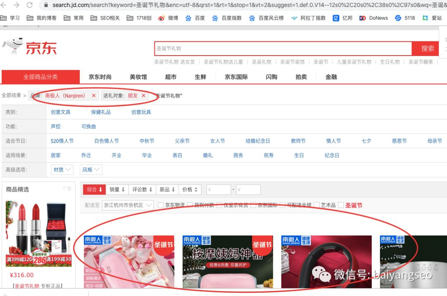Open the 5118 bookmark

[x=405, y=18]
